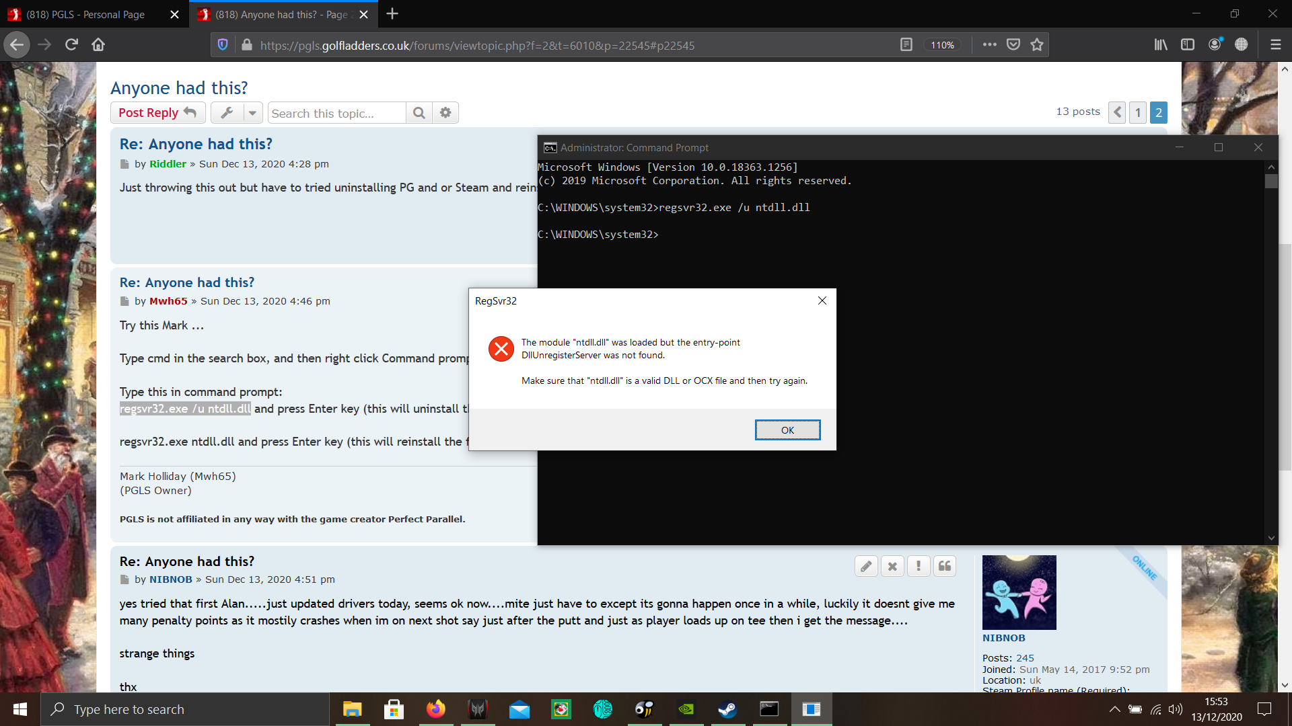Image resolution: width=1292 pixels, height=726 pixels.
Task: Click the Search this topic field
Action: (336, 113)
